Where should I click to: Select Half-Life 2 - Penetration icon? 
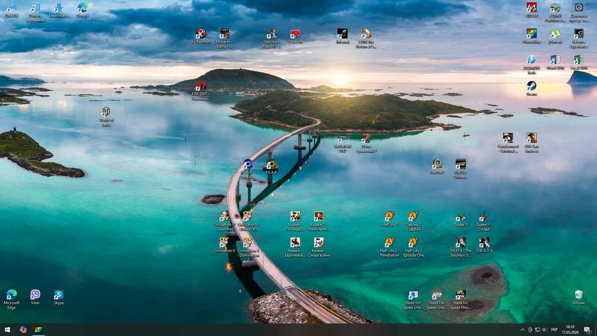click(389, 247)
